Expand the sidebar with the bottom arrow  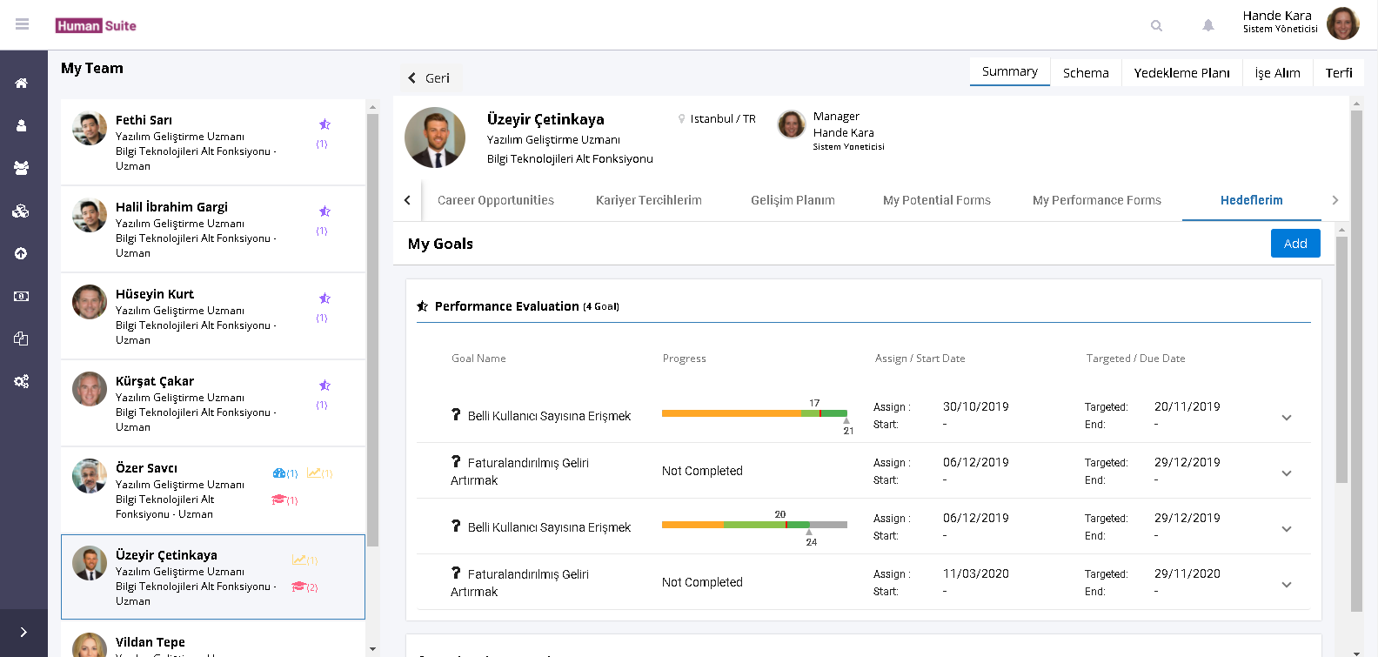(x=23, y=633)
